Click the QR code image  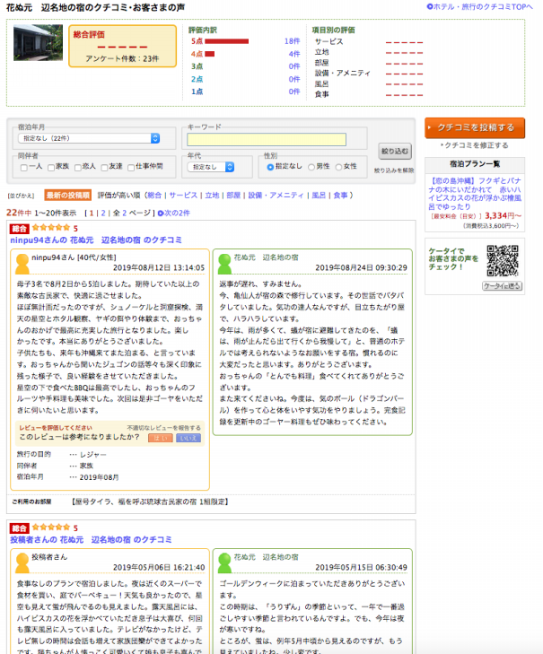pos(503,260)
